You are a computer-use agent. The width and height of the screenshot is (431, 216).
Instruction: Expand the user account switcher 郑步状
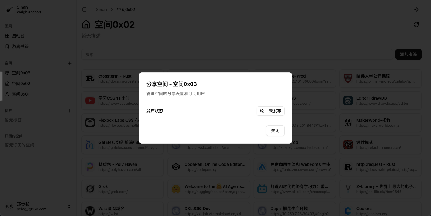[38, 206]
